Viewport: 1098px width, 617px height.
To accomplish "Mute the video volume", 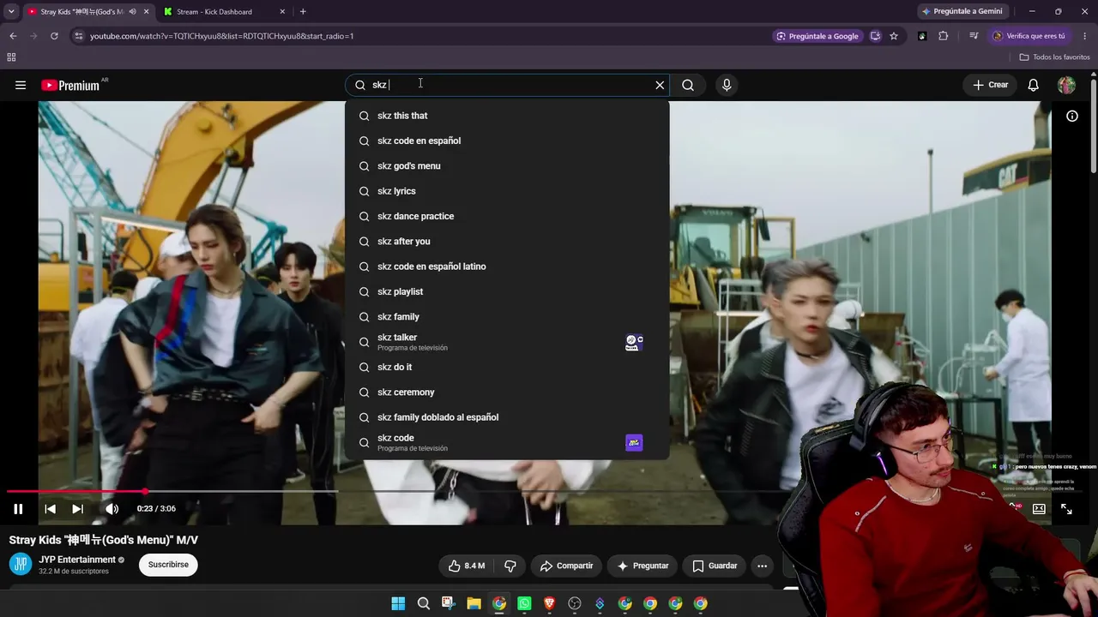I will [112, 509].
